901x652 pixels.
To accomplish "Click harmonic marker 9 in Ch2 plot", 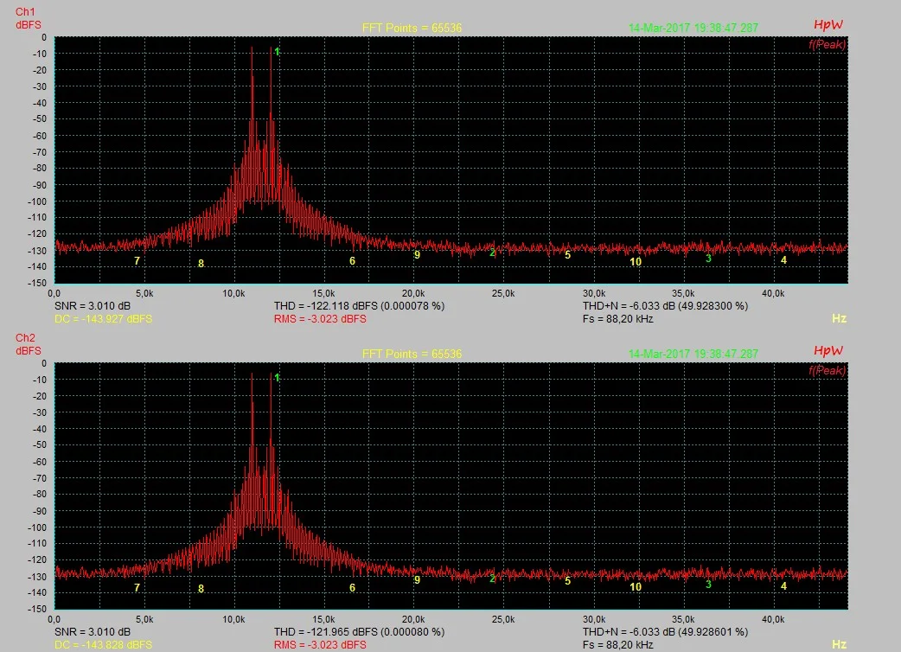I will pos(417,579).
